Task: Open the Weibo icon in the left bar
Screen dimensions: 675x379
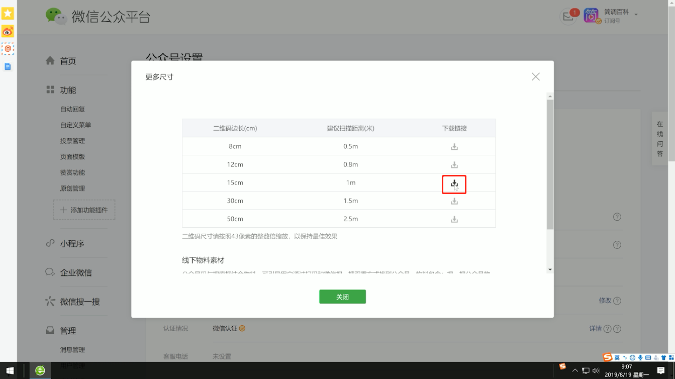Action: tap(8, 32)
